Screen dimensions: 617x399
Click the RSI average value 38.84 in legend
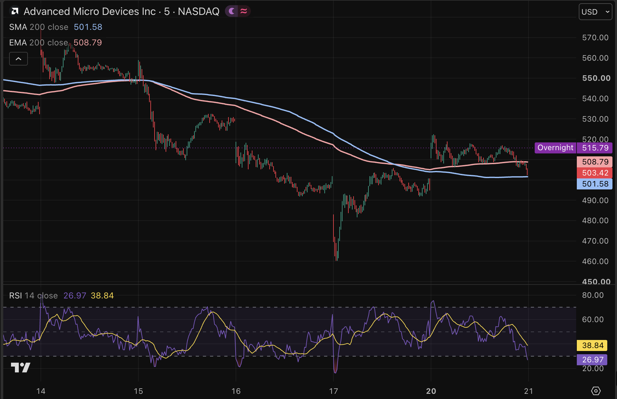[x=102, y=296]
